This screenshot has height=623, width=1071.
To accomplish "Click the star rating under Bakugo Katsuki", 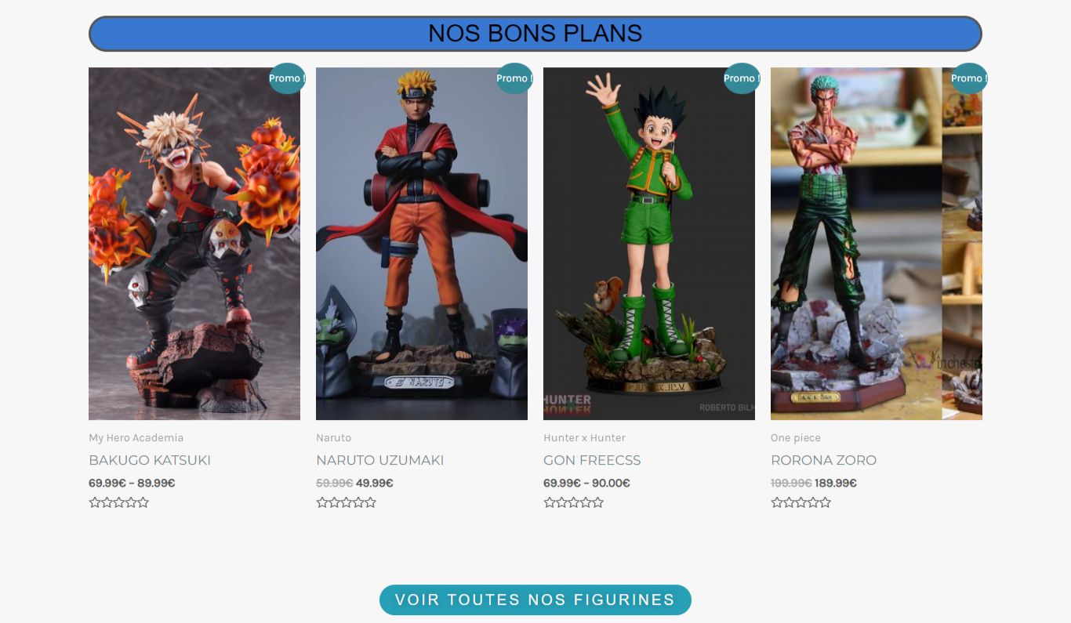I will [119, 502].
